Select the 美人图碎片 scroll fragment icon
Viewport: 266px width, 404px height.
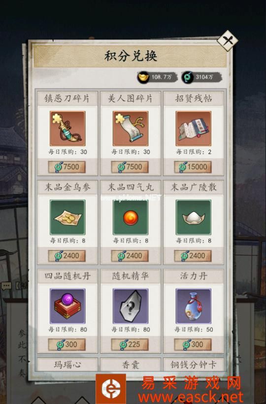click(x=131, y=128)
